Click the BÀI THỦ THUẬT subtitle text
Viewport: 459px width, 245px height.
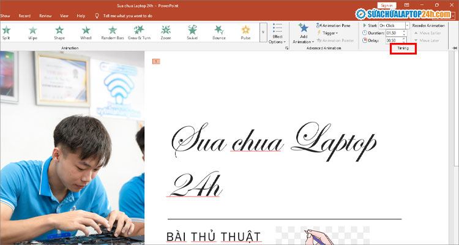coord(214,237)
